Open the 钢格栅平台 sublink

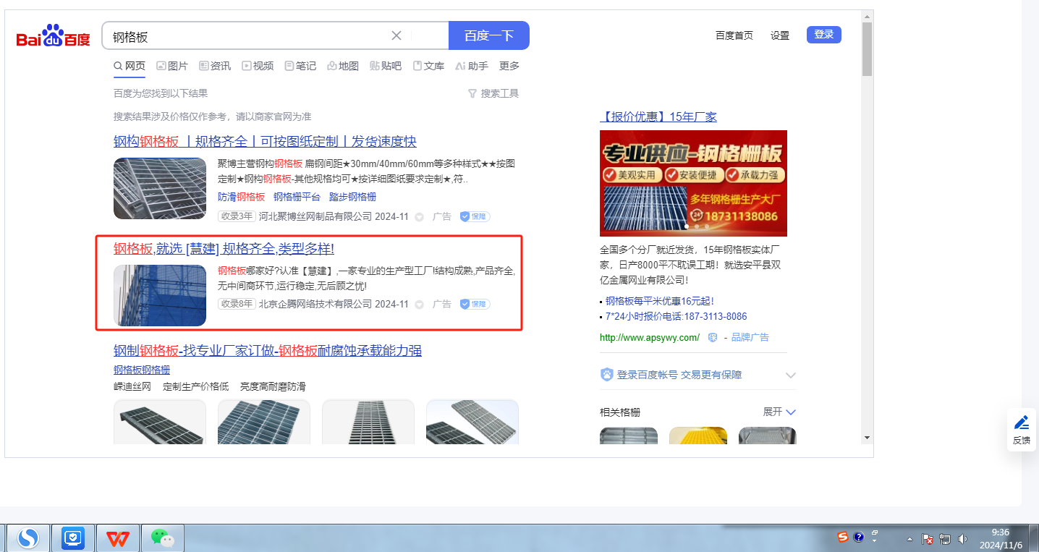(297, 197)
